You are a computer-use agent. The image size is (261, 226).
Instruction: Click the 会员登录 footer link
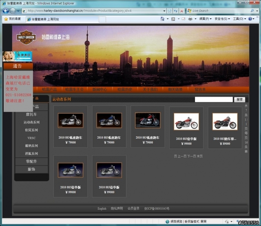133,208
